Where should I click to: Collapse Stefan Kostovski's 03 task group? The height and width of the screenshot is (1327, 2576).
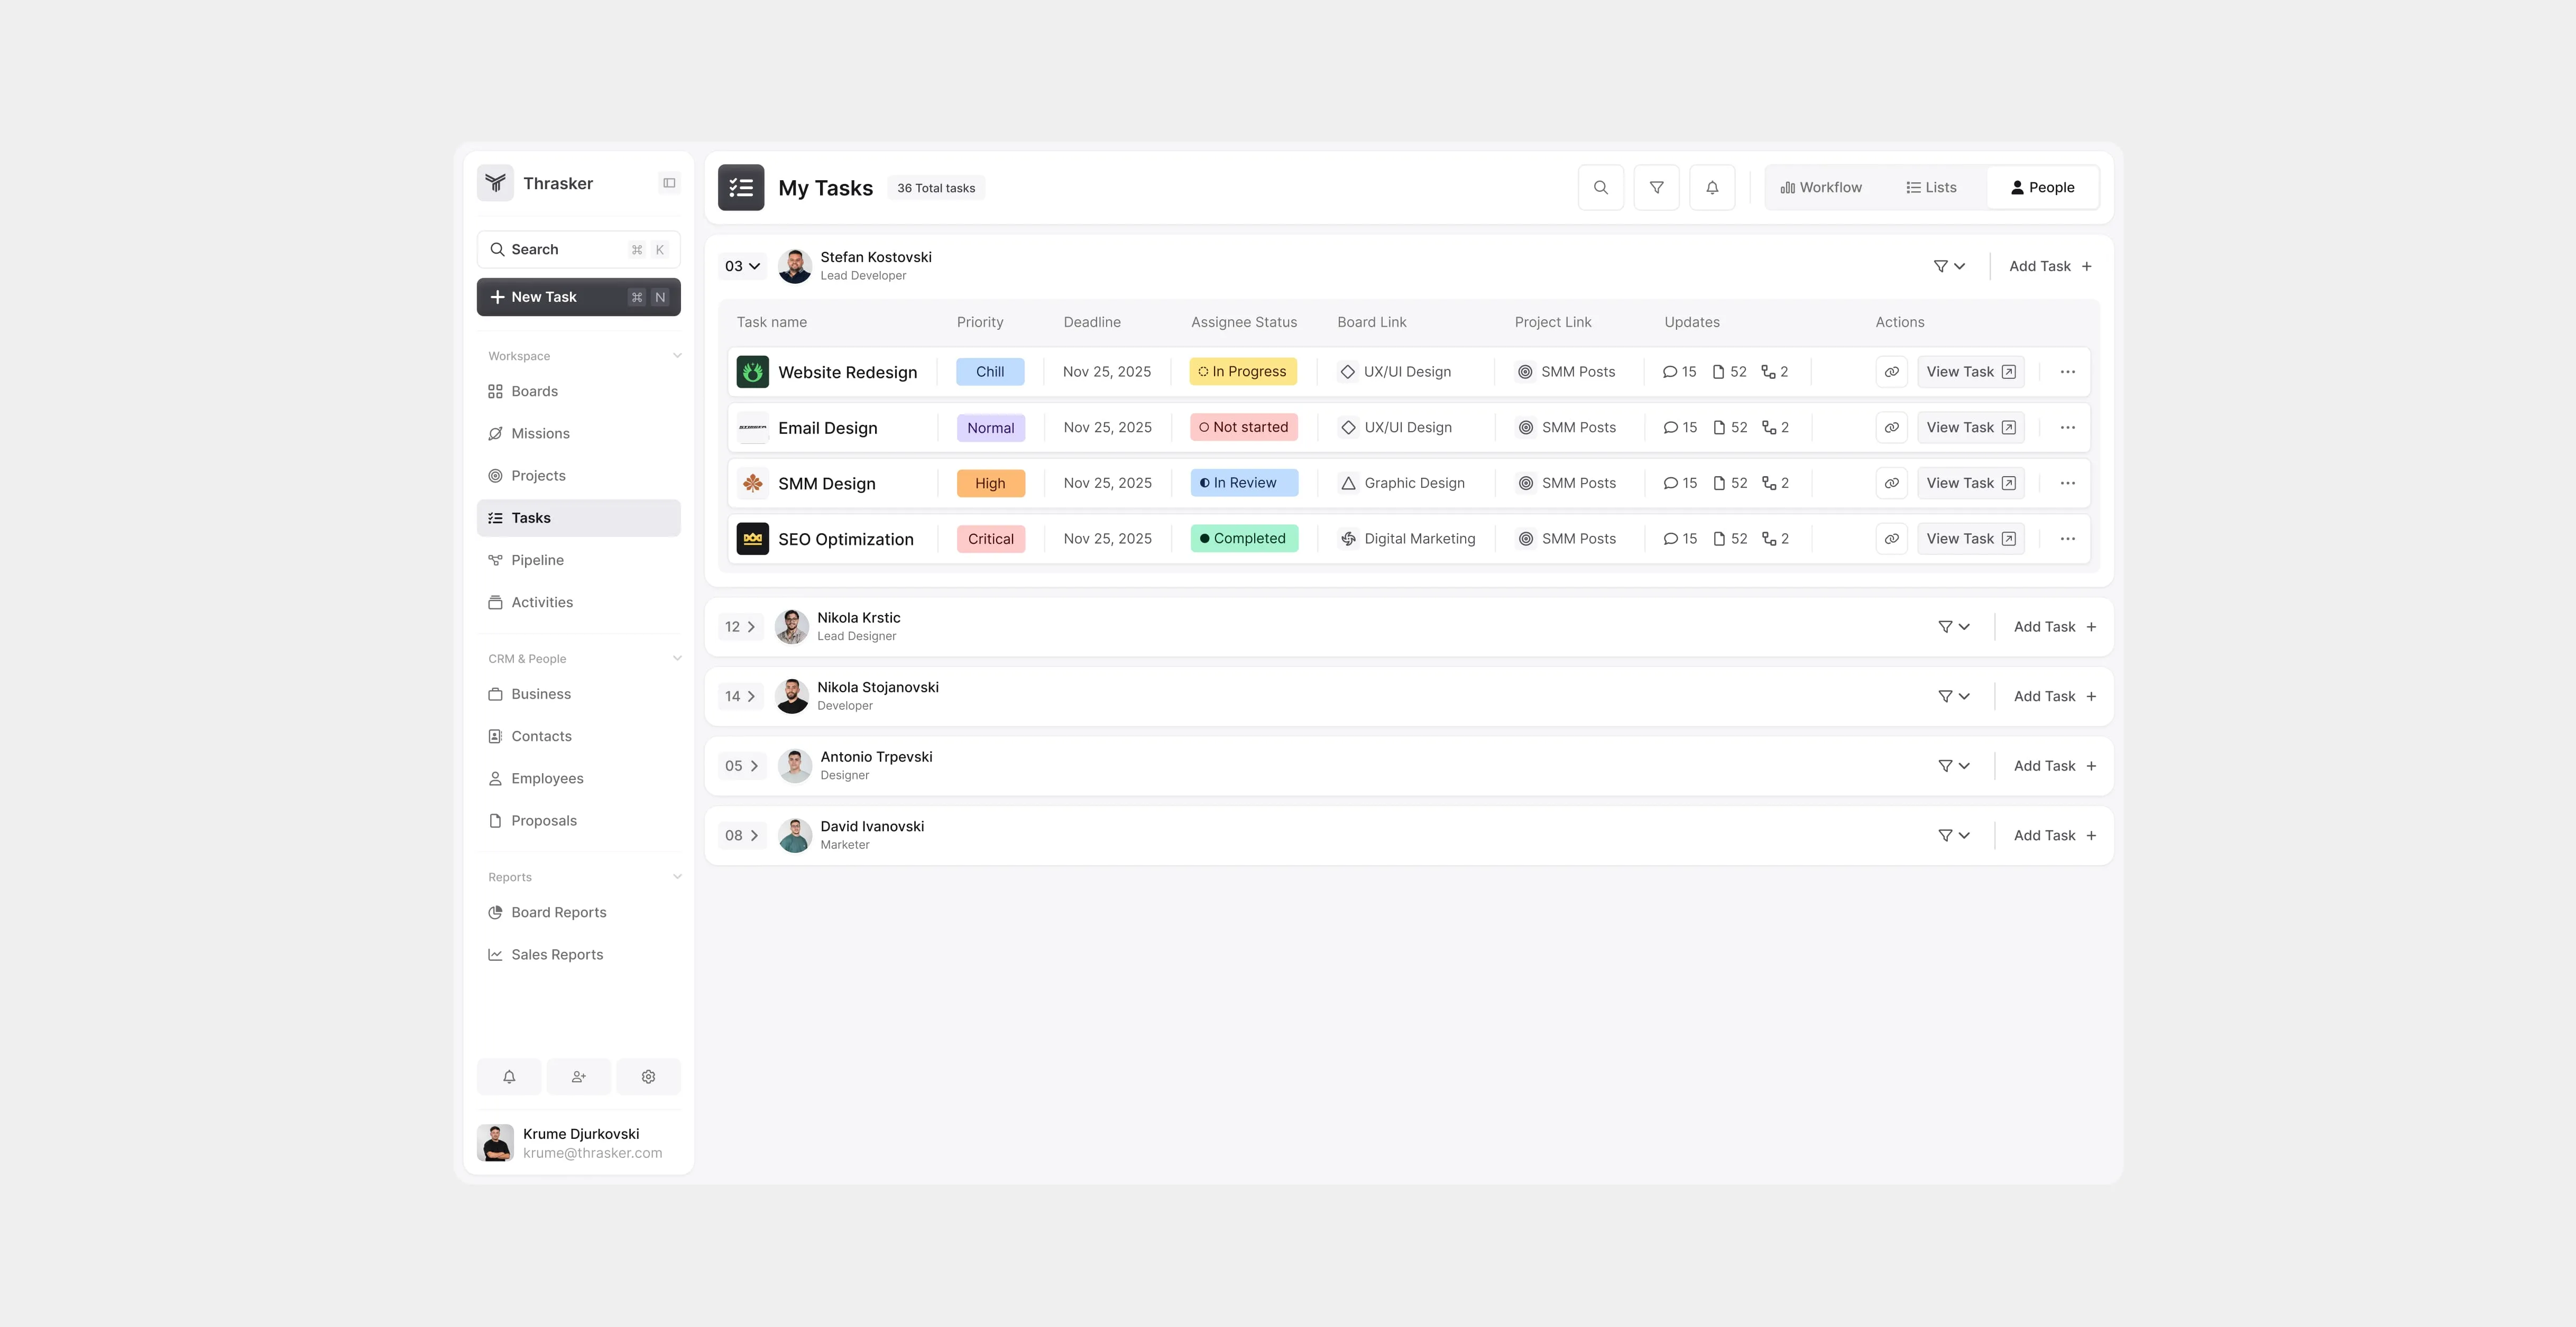(x=742, y=267)
